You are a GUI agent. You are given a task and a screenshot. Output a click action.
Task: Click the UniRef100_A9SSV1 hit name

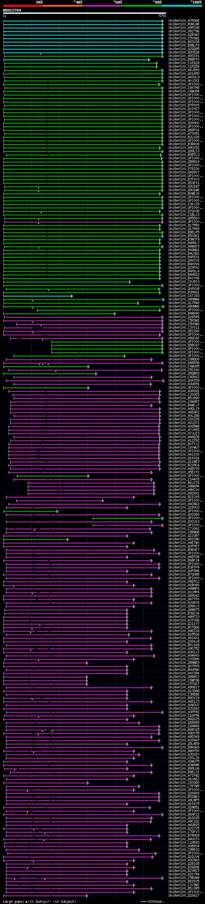coord(184,56)
